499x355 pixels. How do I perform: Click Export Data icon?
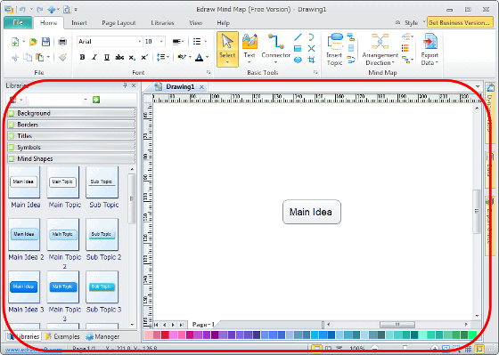pos(429,49)
